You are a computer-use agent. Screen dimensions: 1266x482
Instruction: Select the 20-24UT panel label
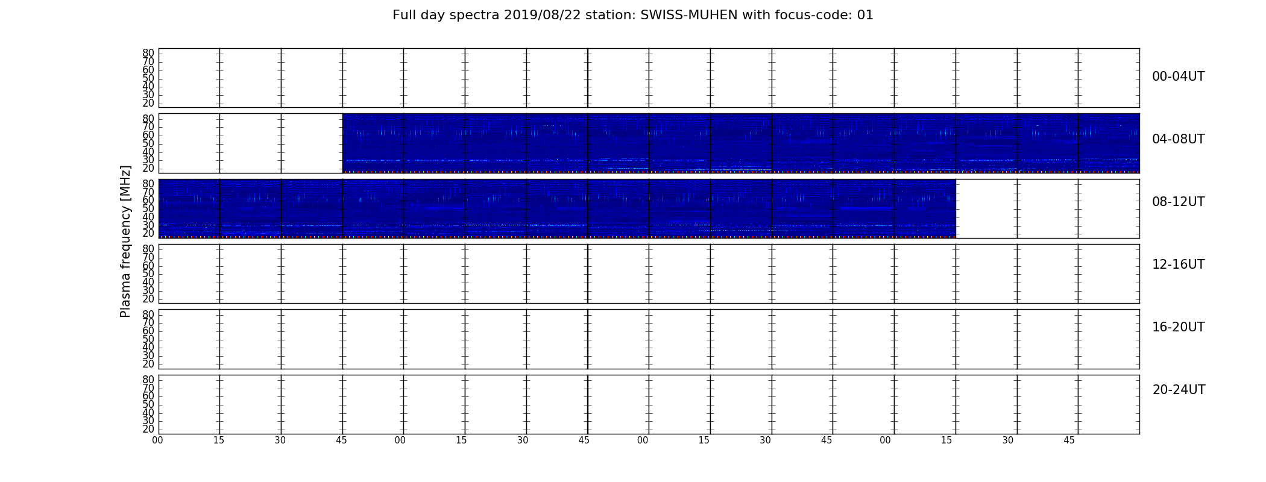pyautogui.click(x=1179, y=390)
